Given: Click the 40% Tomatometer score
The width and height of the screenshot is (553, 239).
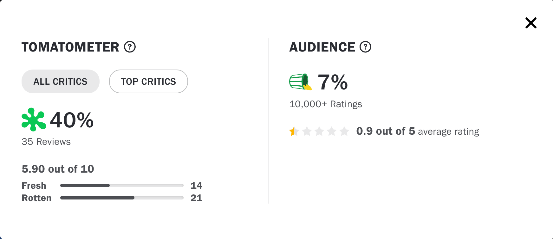Looking at the screenshot, I should 71,120.
